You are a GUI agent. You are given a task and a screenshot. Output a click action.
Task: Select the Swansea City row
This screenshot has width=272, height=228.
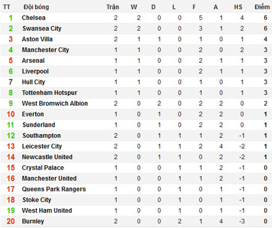(x=136, y=28)
